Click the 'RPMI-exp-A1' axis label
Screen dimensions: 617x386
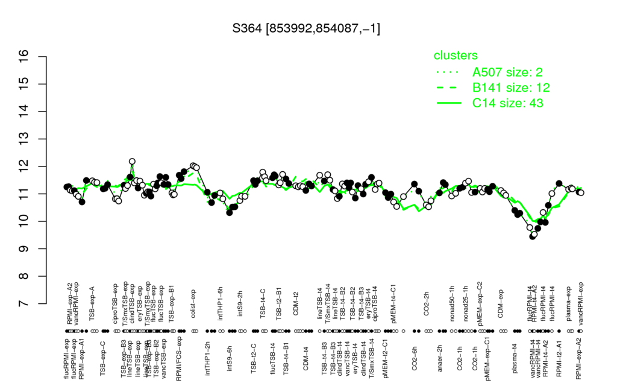click(x=81, y=358)
